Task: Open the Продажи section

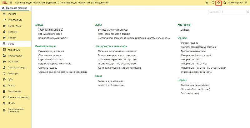Action: coord(12,32)
